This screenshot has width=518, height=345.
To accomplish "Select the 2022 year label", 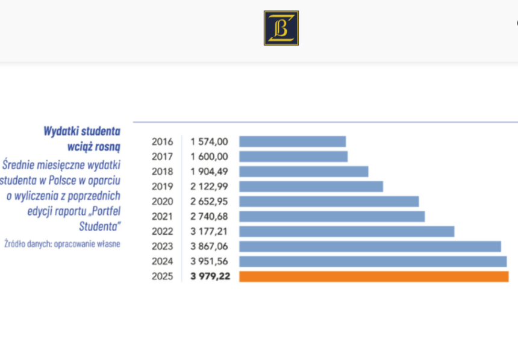I will tap(162, 231).
